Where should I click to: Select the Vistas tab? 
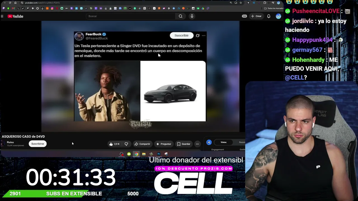coord(223,142)
